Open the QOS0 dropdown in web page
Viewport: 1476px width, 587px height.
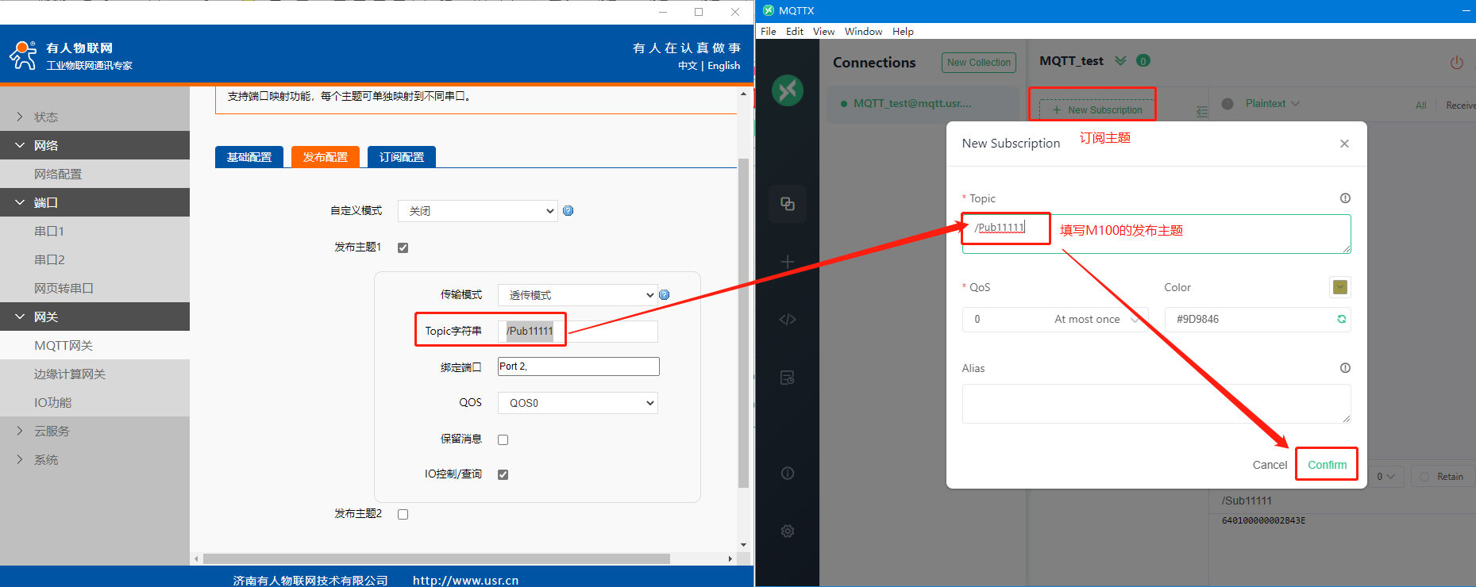pyautogui.click(x=577, y=403)
